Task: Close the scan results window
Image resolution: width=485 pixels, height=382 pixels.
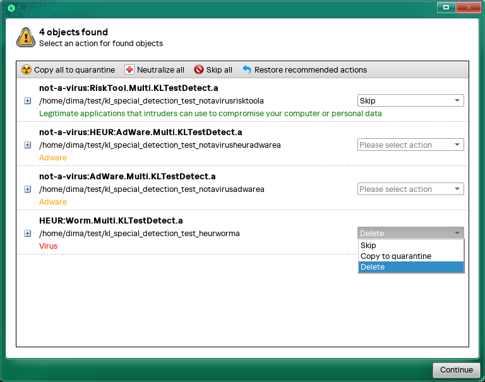Action: point(467,8)
